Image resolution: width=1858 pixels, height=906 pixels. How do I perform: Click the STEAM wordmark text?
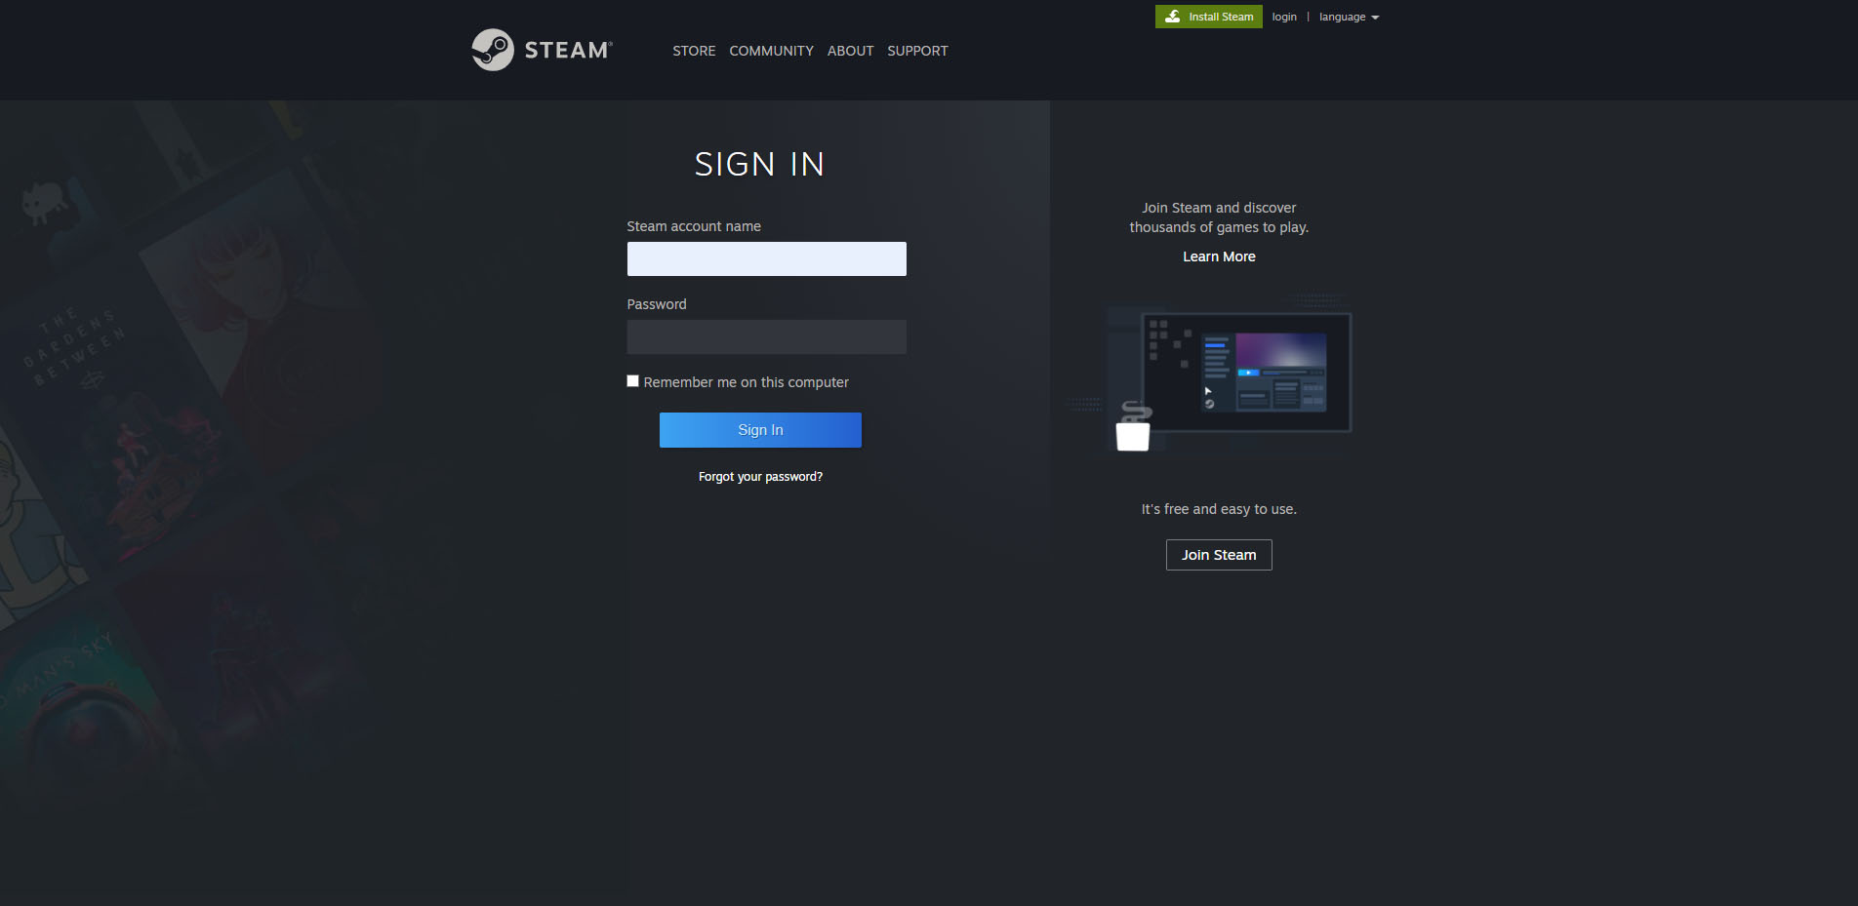(568, 50)
